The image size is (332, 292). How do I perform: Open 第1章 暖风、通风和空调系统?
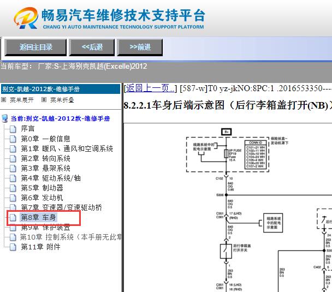[67, 148]
